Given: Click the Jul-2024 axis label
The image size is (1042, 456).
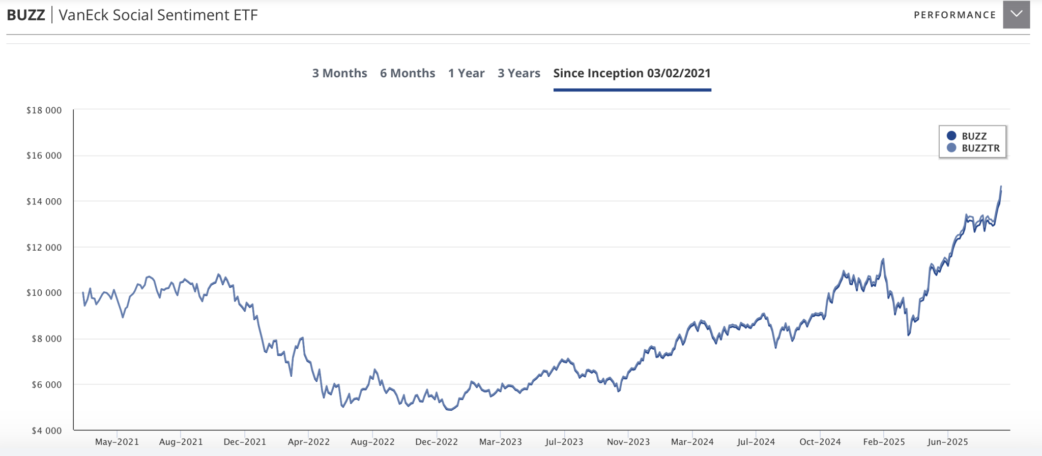Looking at the screenshot, I should pyautogui.click(x=756, y=442).
